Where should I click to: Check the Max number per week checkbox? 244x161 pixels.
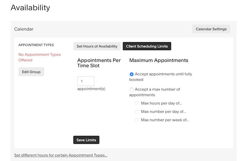[x=137, y=120]
